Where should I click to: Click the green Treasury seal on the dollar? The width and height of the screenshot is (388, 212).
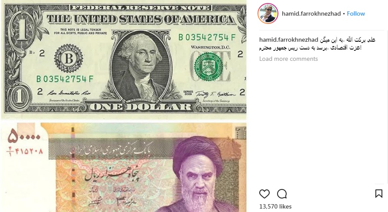pos(208,66)
